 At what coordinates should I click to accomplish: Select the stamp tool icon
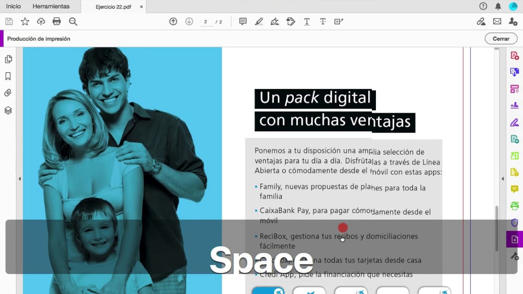tap(291, 22)
